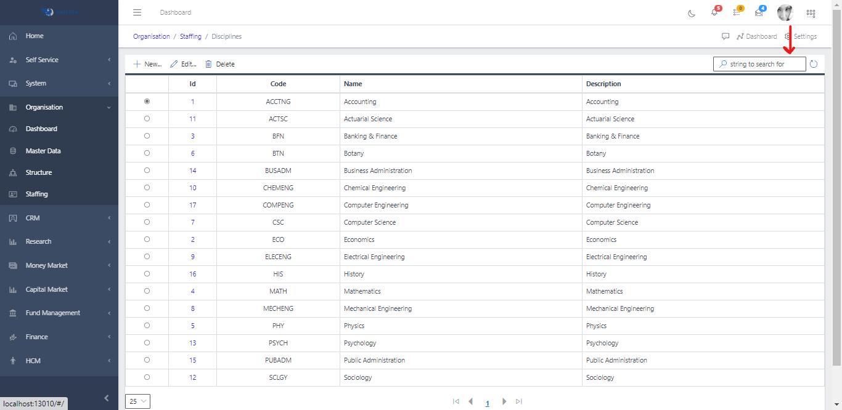This screenshot has width=842, height=410.
Task: Open the tasks list icon in header
Action: pyautogui.click(x=737, y=13)
